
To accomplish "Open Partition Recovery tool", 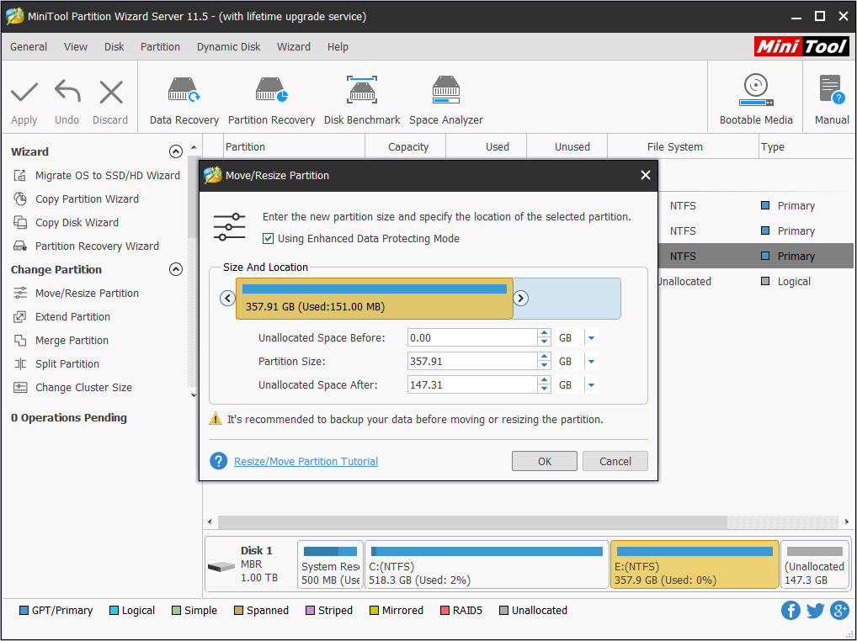I will (271, 101).
